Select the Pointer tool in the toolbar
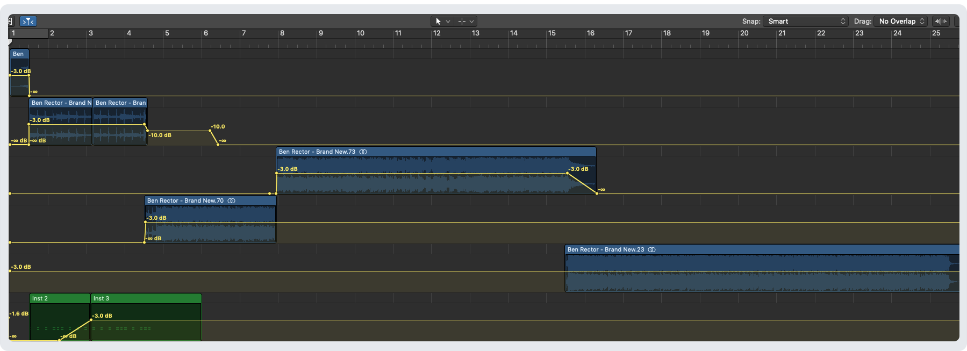Viewport: 967px width, 351px height. (438, 22)
